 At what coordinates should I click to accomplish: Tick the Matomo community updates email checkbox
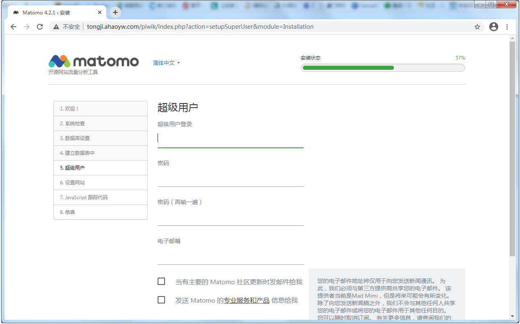pyautogui.click(x=161, y=281)
